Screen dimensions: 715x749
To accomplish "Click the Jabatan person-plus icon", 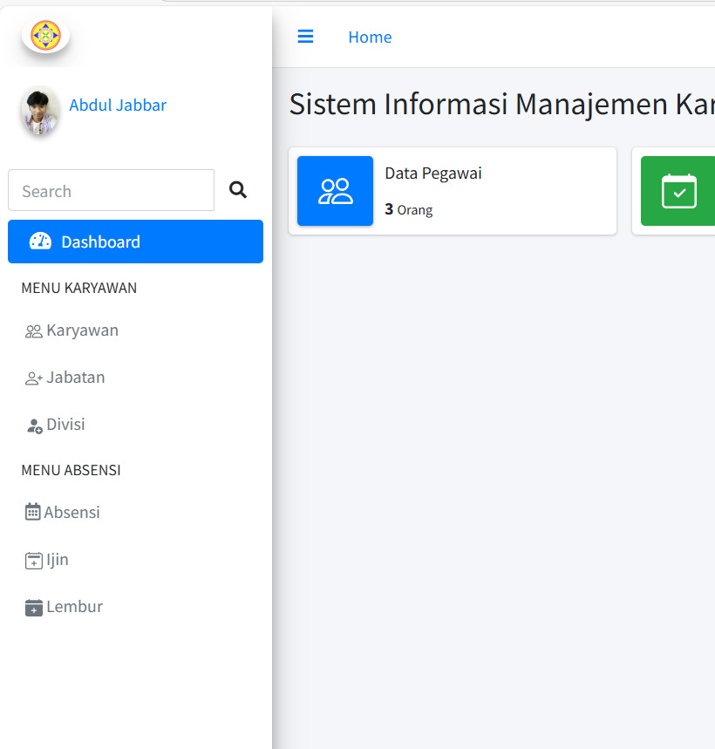I will [34, 378].
